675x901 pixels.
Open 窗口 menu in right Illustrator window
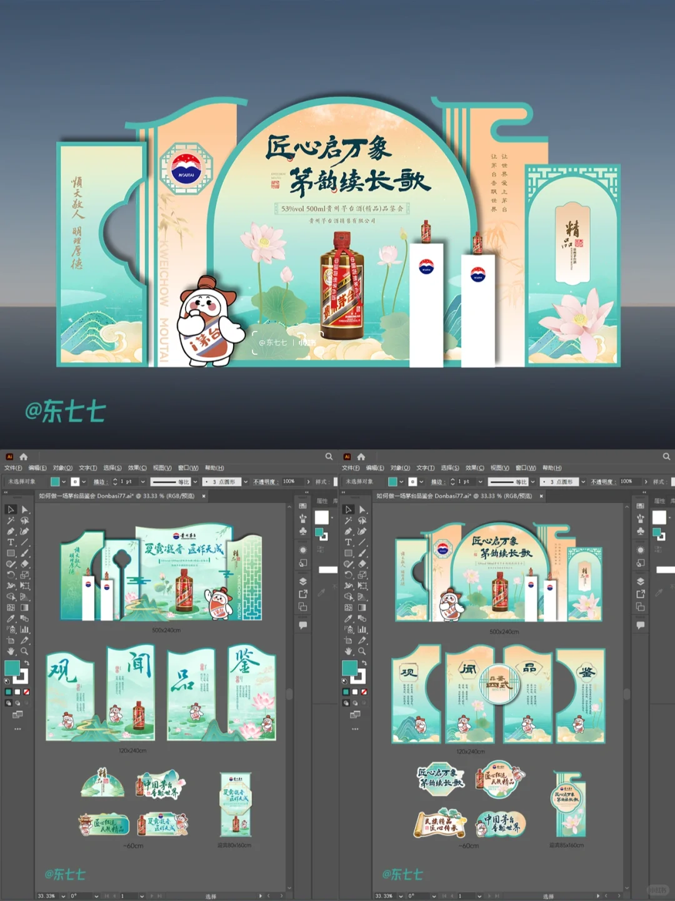point(526,468)
